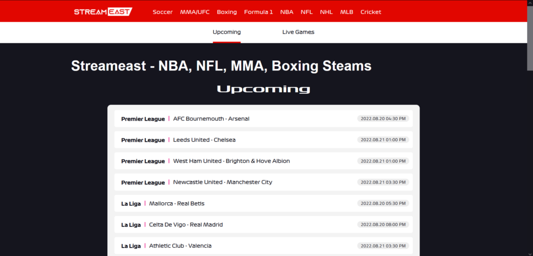The image size is (533, 256).
Task: Navigate to the NFL section
Action: click(307, 12)
